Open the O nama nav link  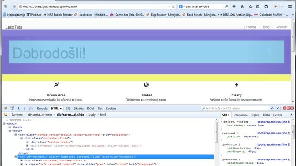250,27
